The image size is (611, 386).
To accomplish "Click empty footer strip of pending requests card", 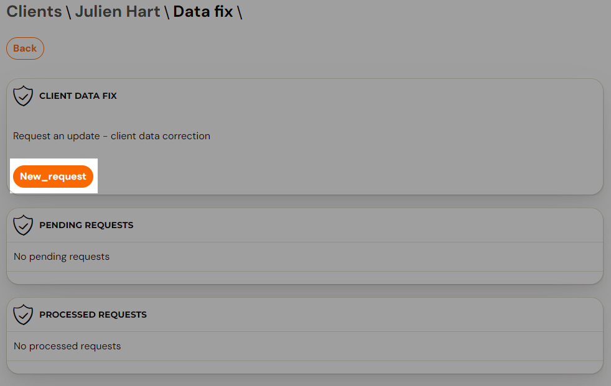I will 305,277.
